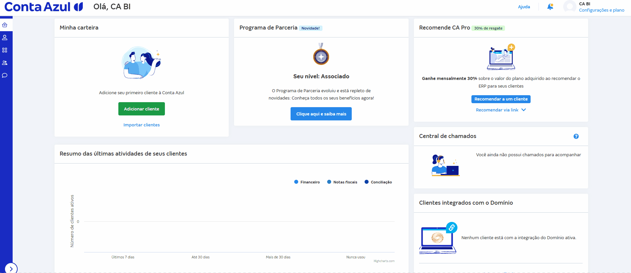Screen dimensions: 631x273
Task: Click the 30% de resgate badge
Action: [488, 28]
